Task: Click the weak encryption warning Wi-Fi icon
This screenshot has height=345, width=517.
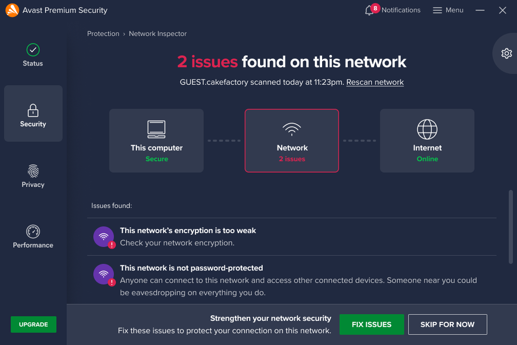Action: tap(103, 235)
